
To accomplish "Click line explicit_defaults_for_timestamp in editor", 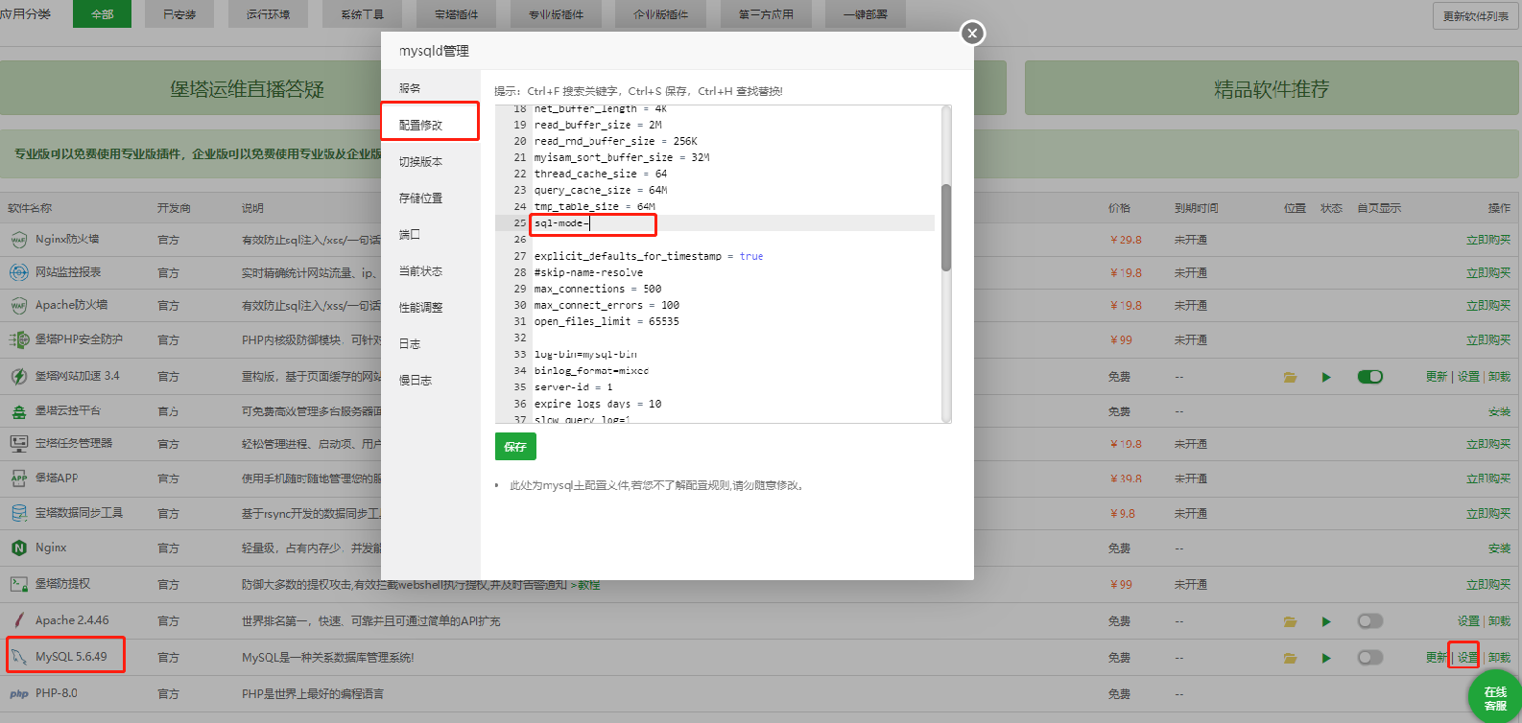I will tap(649, 256).
